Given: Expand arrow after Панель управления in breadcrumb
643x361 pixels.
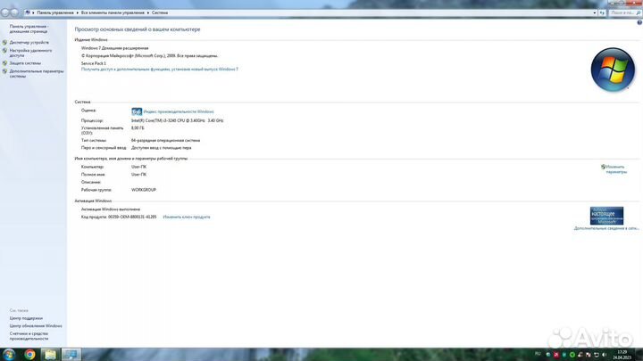Looking at the screenshot, I should pyautogui.click(x=78, y=13).
